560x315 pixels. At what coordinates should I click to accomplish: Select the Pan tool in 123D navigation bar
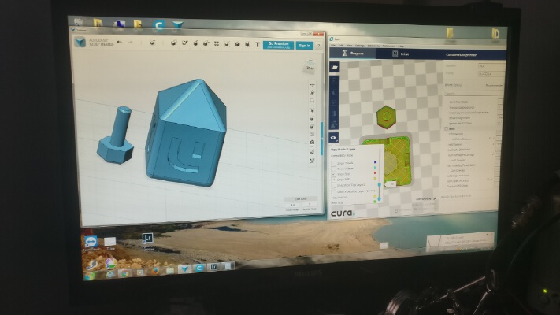[312, 84]
